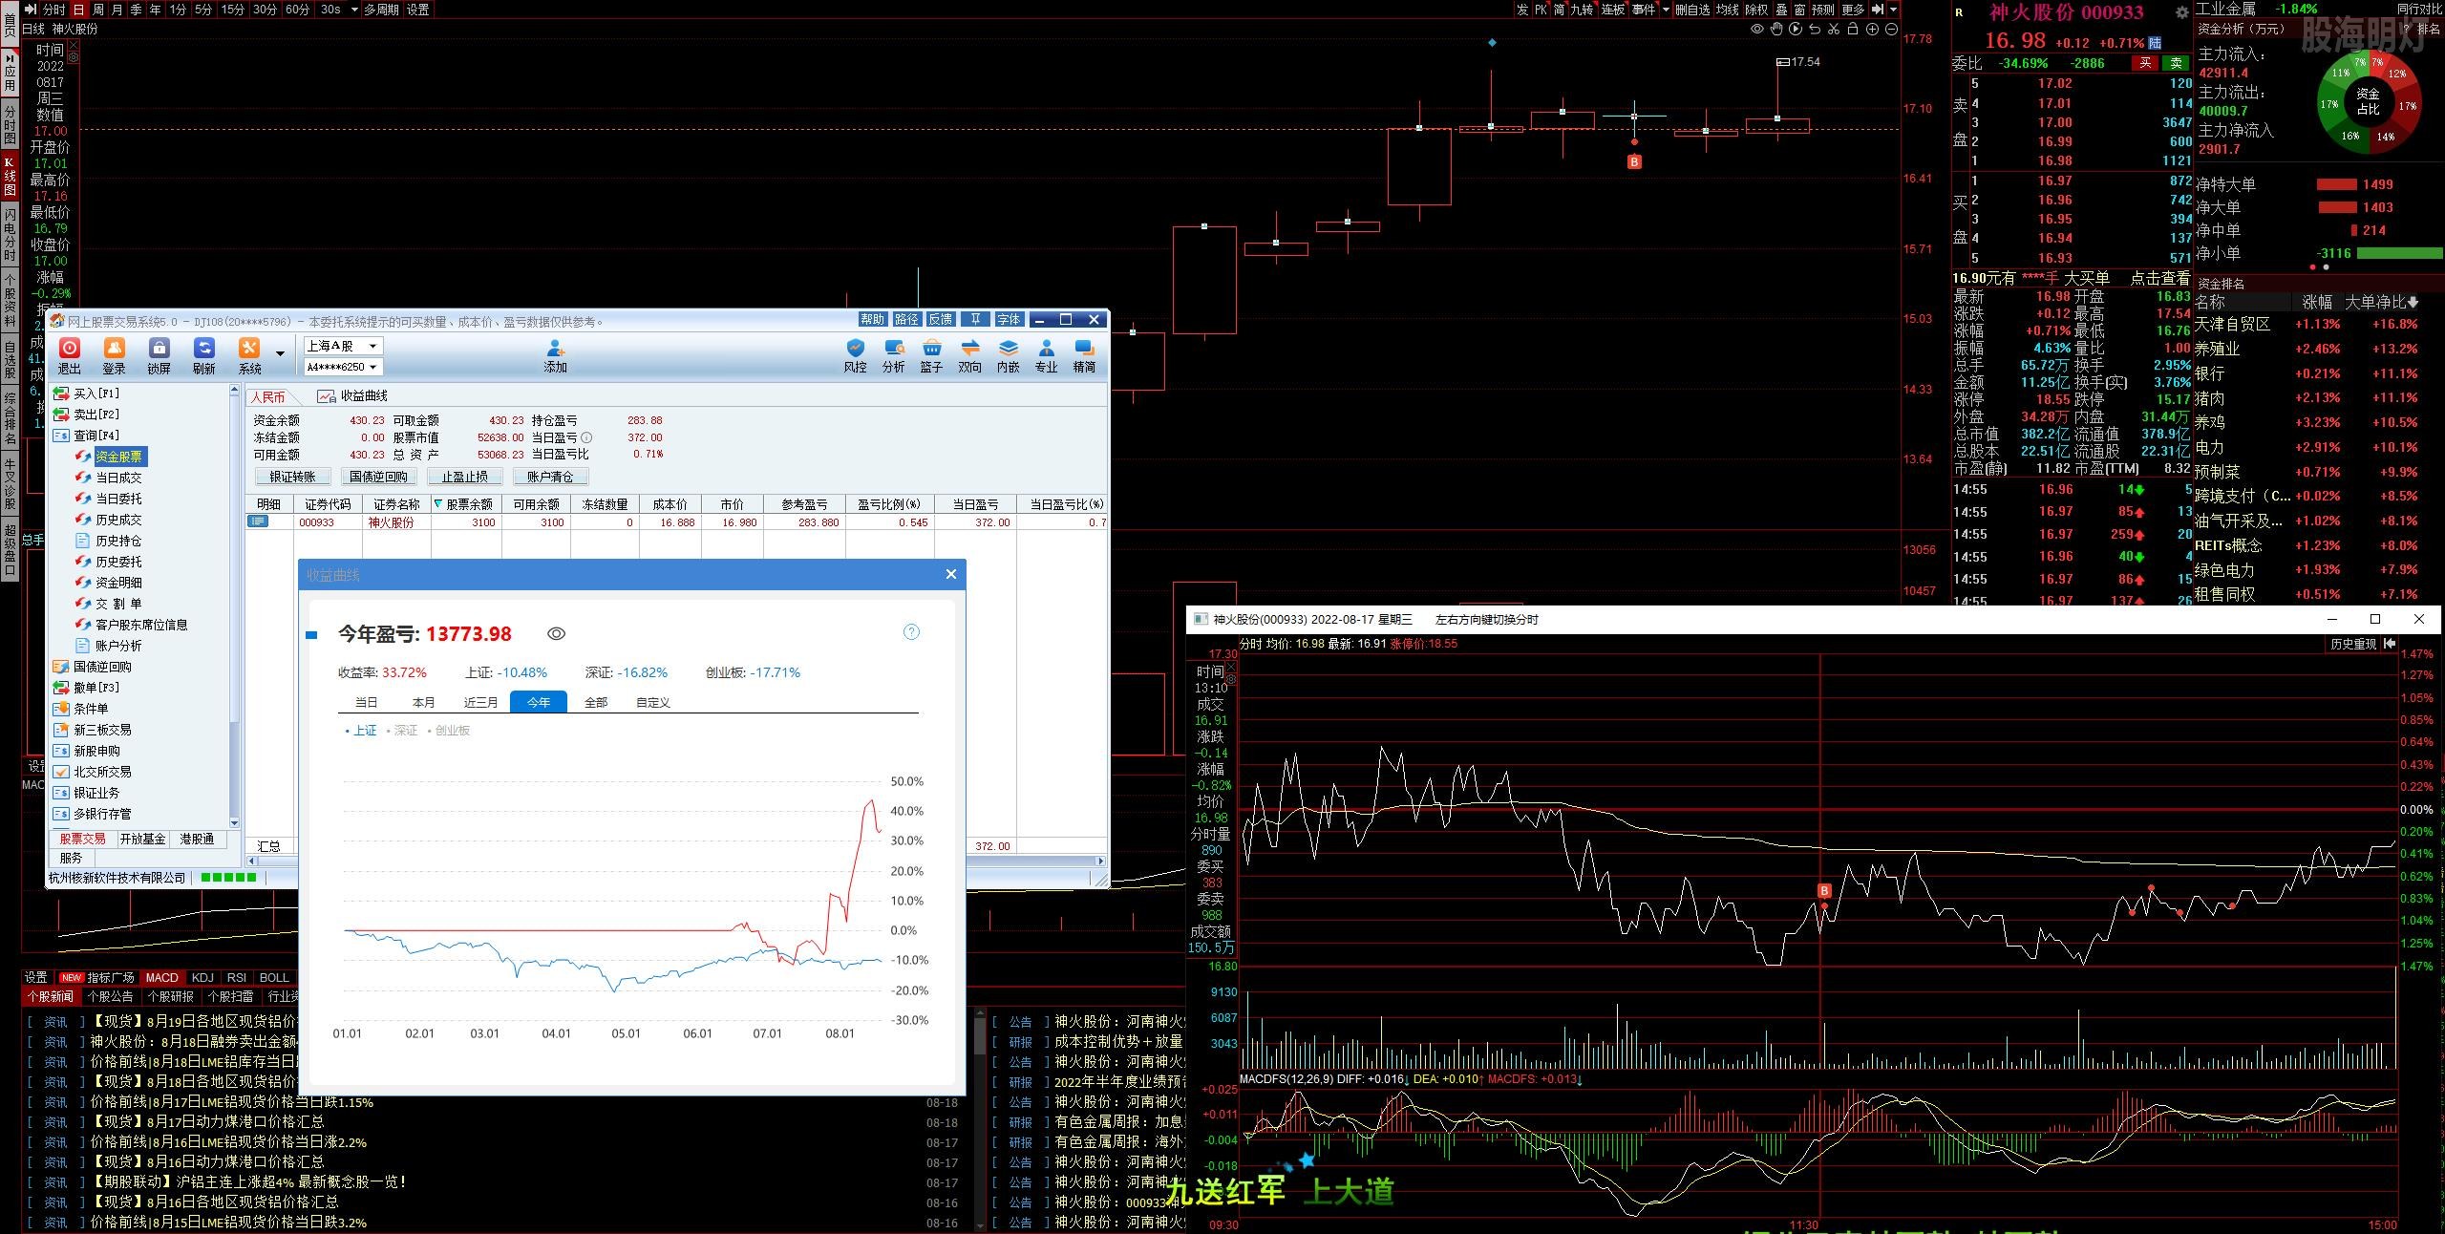Open the 30s period dropdown arrow
Image resolution: width=2445 pixels, height=1234 pixels.
click(354, 10)
